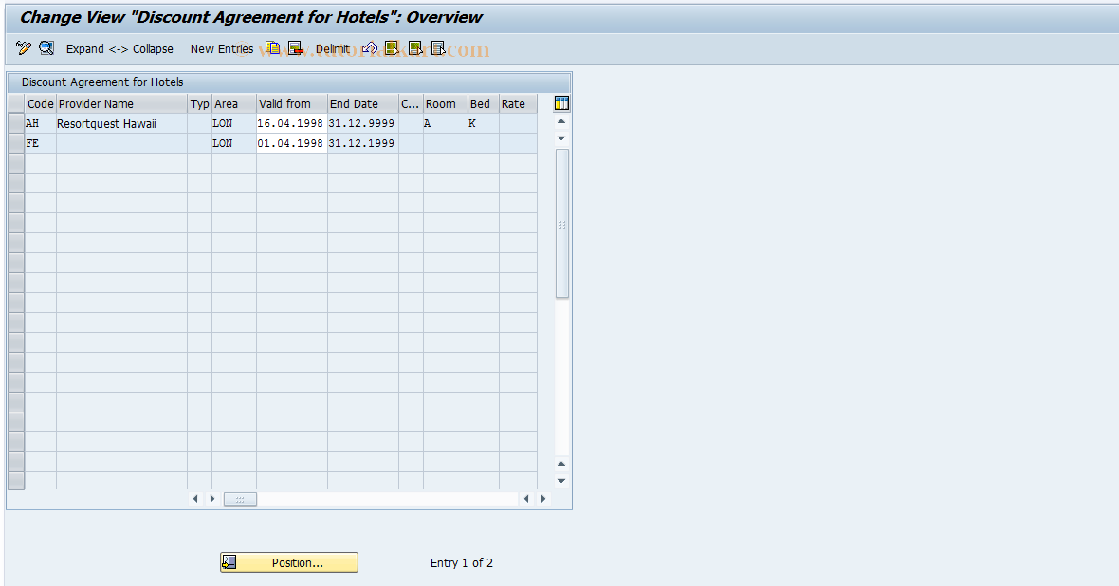Click horizontal scrollbar left arrow at left end
This screenshot has height=586, width=1119.
click(195, 499)
